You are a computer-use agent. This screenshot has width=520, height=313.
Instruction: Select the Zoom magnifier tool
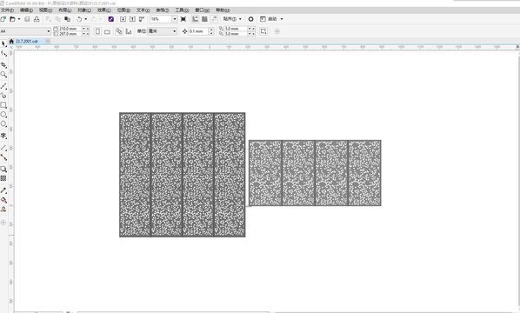click(x=3, y=75)
